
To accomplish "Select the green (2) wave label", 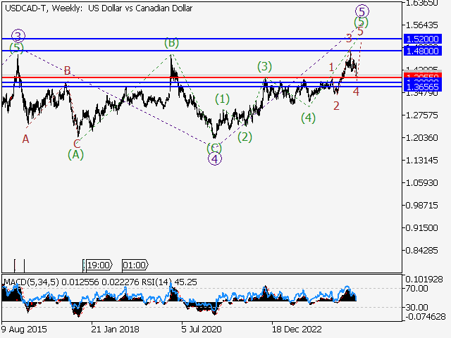I will pyautogui.click(x=245, y=137).
